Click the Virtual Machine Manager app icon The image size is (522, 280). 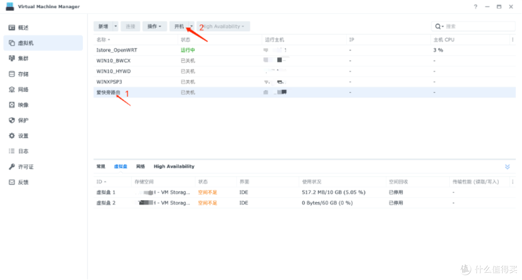10,6
